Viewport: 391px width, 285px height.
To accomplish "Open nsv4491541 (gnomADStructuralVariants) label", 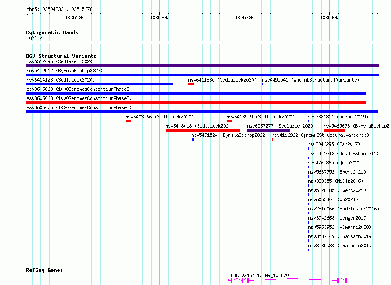I will (x=311, y=80).
